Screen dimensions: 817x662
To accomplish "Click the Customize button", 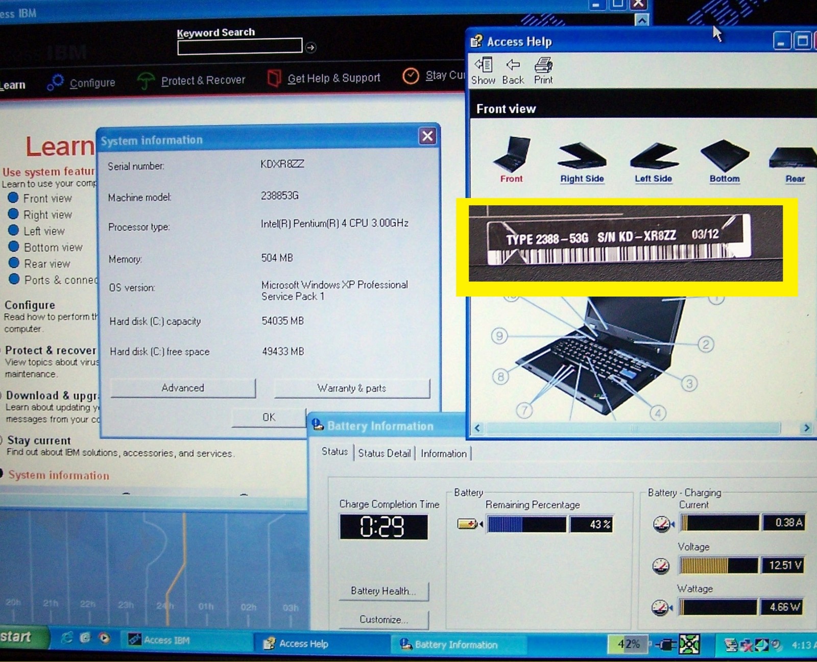I will tap(383, 620).
